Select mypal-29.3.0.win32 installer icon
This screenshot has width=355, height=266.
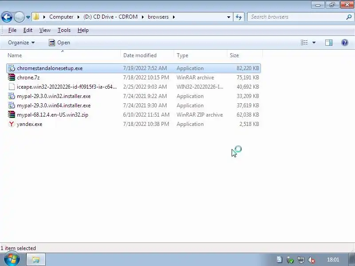pyautogui.click(x=12, y=96)
